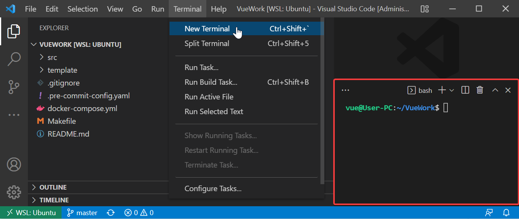Open the Accounts icon menu
The image size is (519, 219).
(x=14, y=164)
